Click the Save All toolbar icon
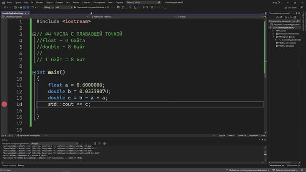This screenshot has height=172, width=306. pos(28,8)
